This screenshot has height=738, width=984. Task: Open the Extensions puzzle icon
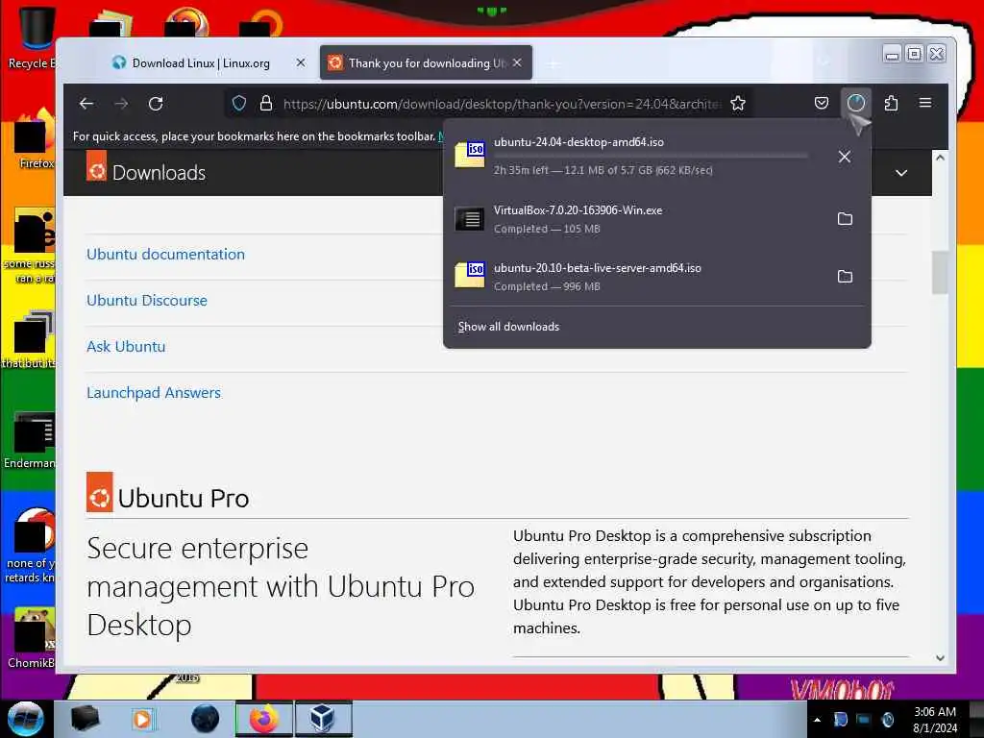[891, 103]
